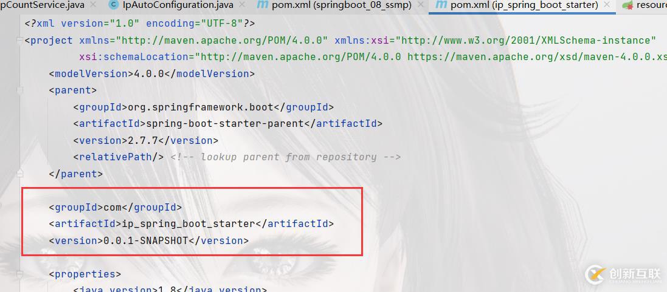Click the opening parent tag
This screenshot has height=292, width=667.
tap(73, 90)
